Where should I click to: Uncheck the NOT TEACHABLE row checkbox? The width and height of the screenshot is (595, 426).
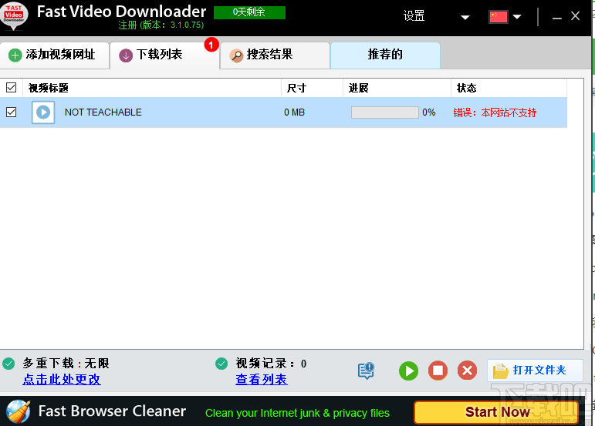[x=12, y=112]
